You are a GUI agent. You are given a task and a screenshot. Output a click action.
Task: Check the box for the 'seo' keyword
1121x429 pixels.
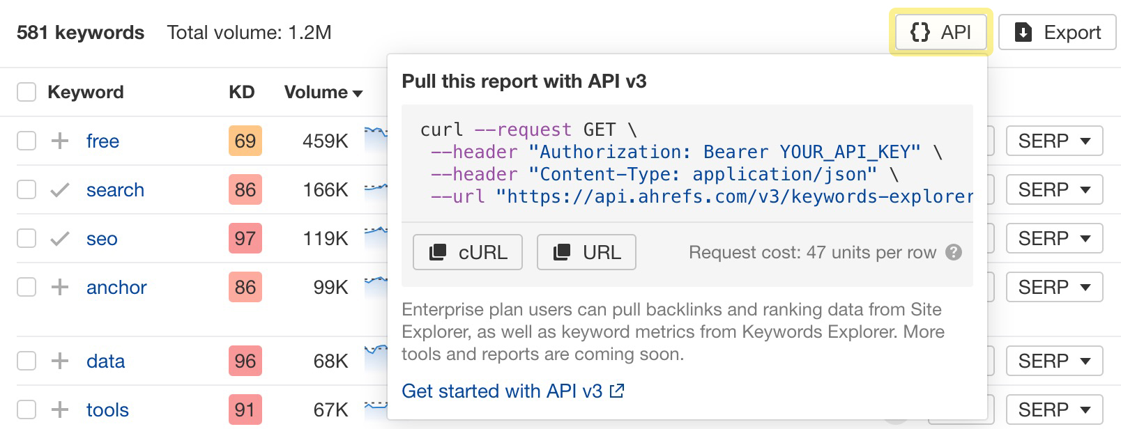26,238
